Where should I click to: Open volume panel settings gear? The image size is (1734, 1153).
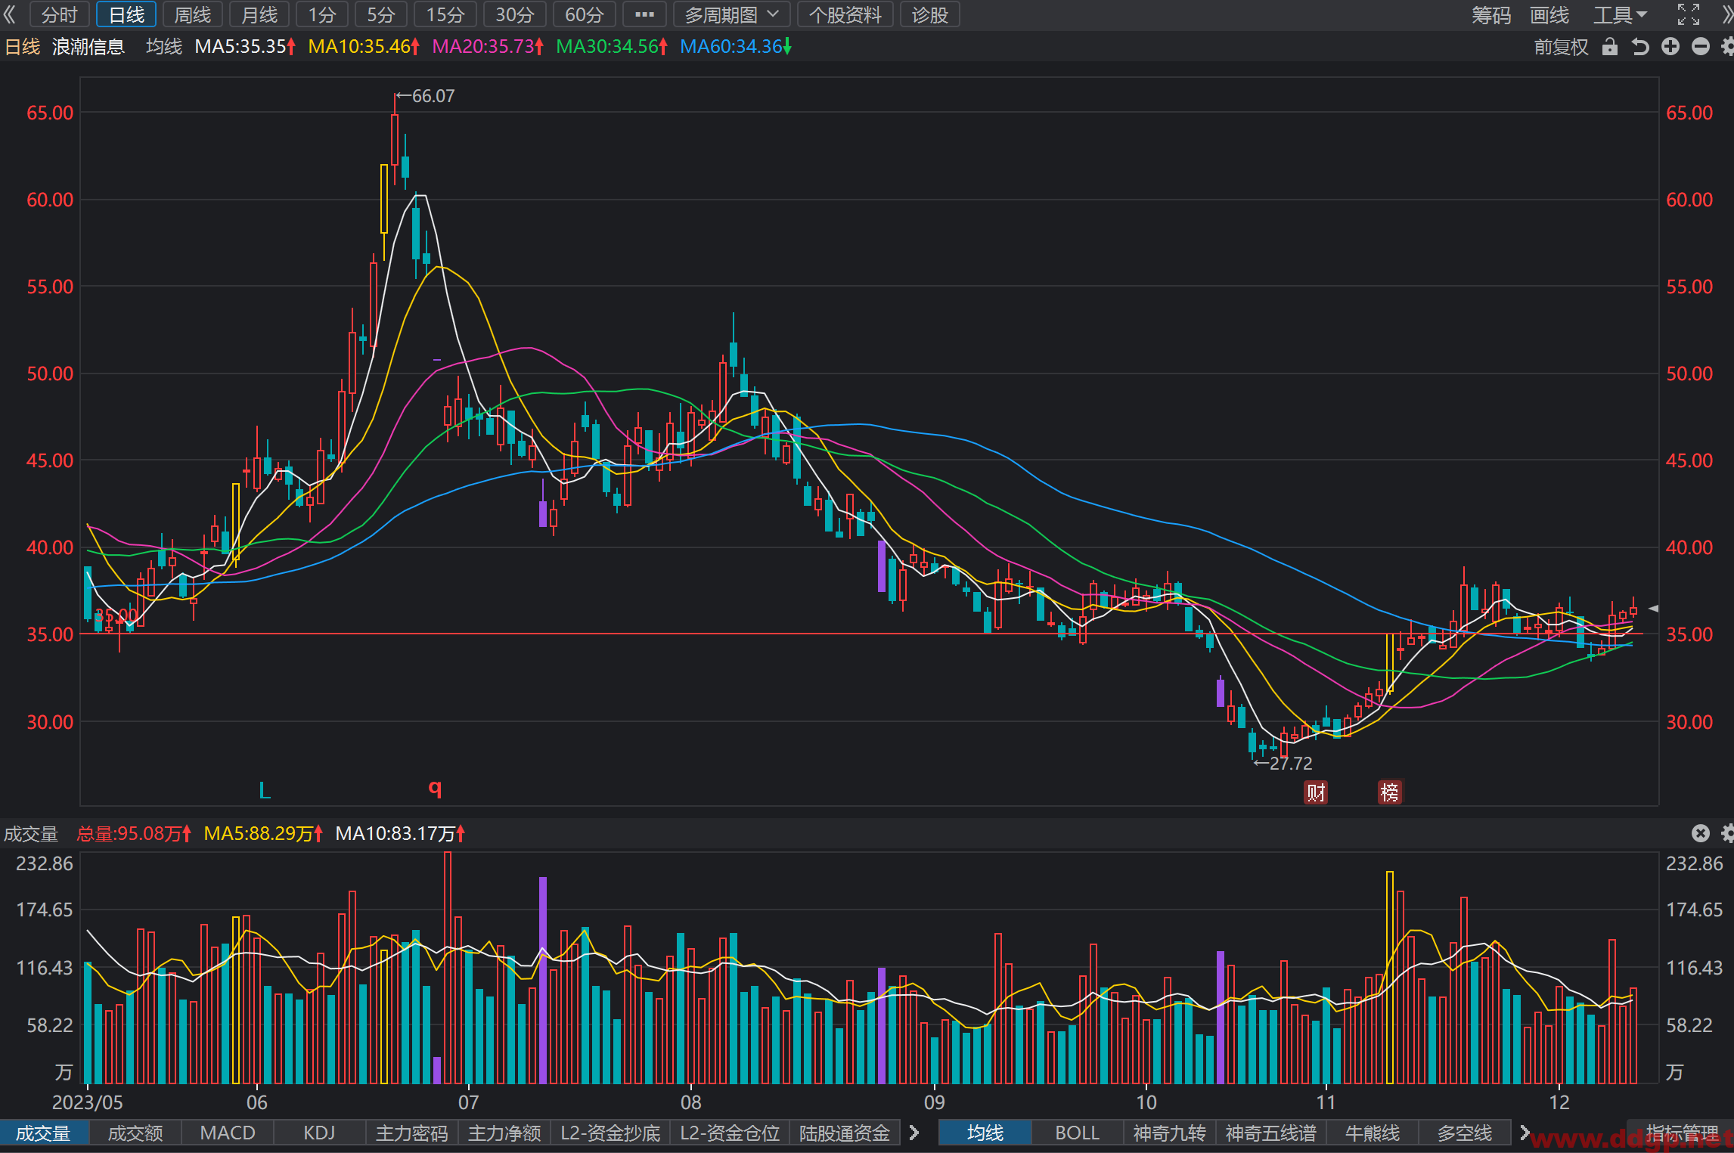1727,833
